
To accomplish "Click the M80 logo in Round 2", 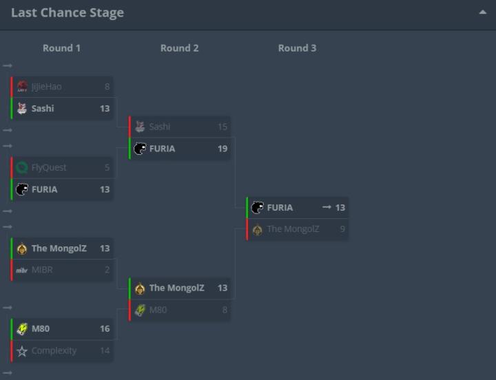I will [x=140, y=310].
